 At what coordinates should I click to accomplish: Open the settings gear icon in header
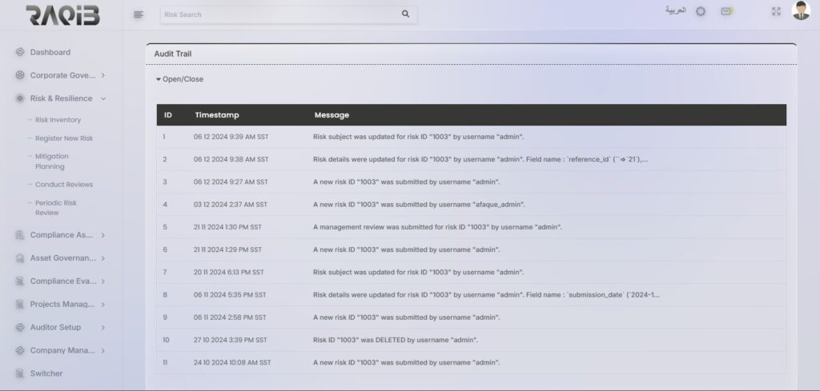pos(701,12)
